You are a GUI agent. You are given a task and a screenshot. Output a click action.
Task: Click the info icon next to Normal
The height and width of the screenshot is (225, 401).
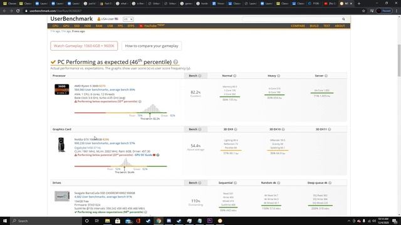point(235,76)
